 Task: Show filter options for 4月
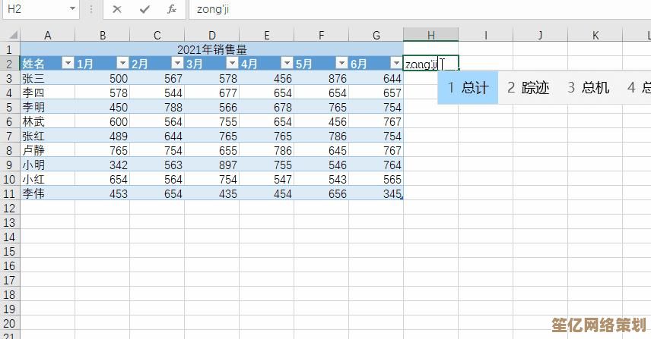pos(286,64)
